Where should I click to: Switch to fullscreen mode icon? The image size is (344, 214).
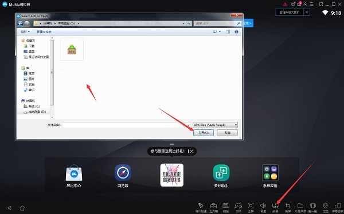coord(251,207)
